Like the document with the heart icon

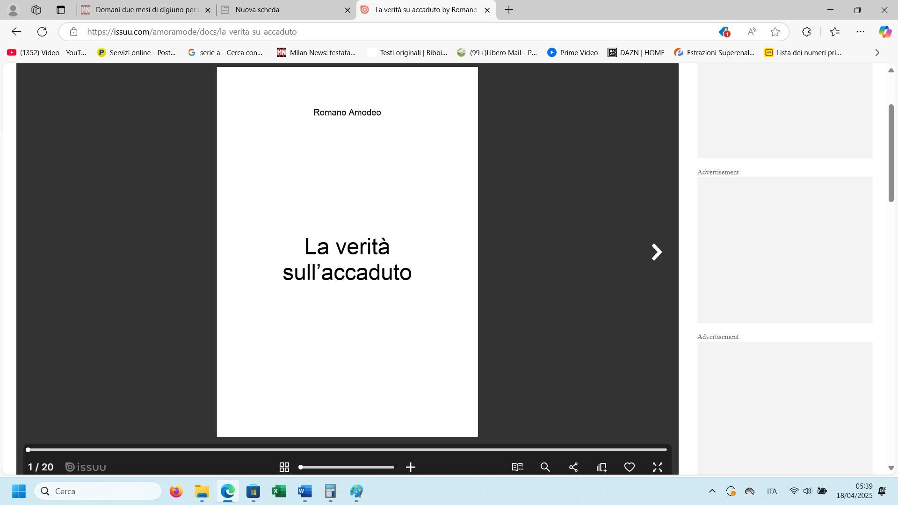point(630,467)
